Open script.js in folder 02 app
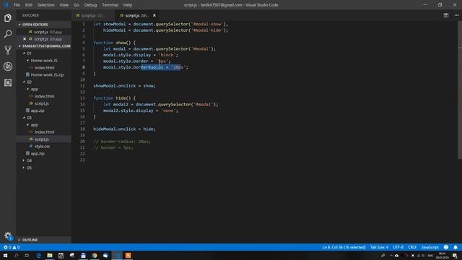The image size is (462, 260). click(x=43, y=103)
